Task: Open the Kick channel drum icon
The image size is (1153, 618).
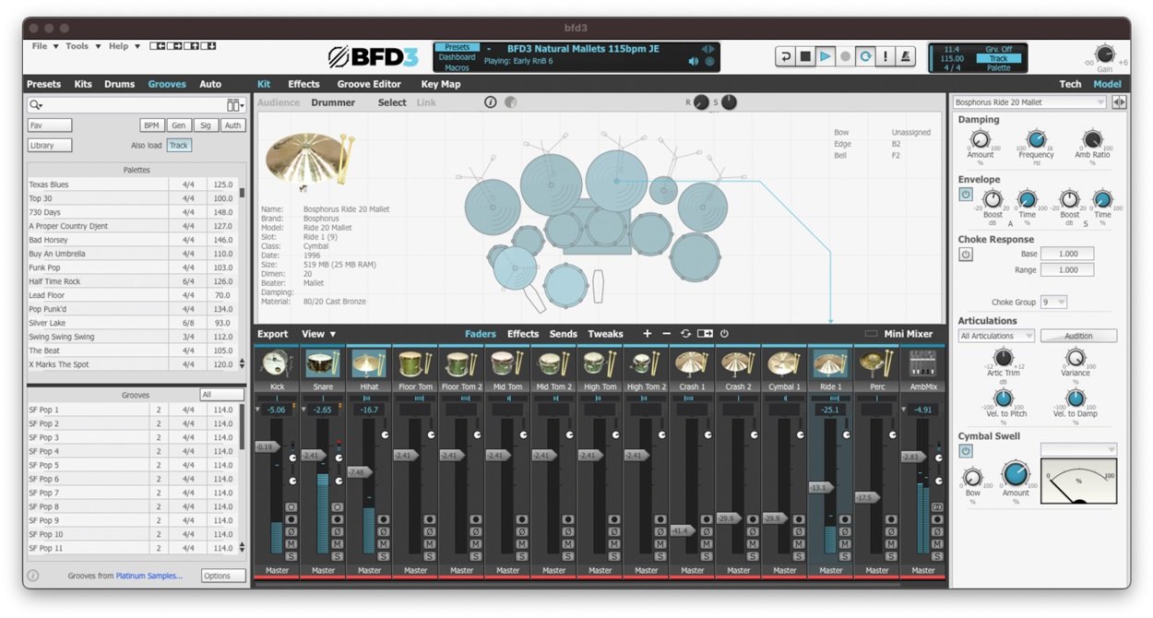Action: point(277,363)
